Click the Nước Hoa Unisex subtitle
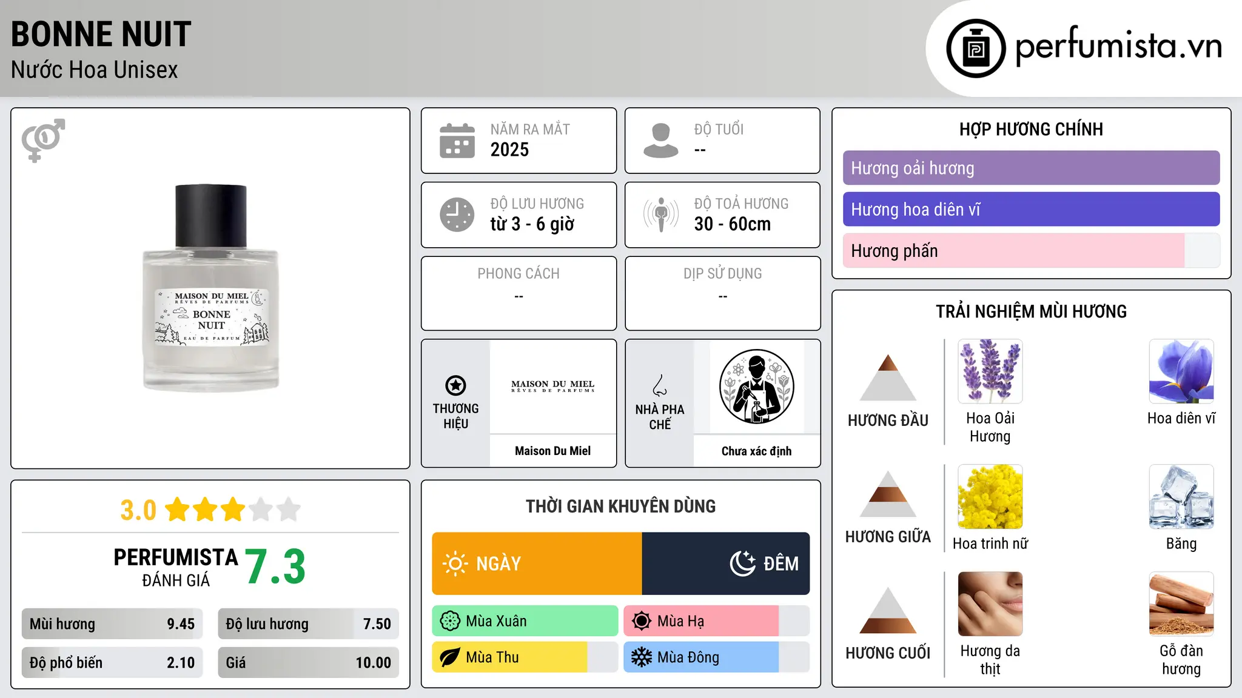 95,70
